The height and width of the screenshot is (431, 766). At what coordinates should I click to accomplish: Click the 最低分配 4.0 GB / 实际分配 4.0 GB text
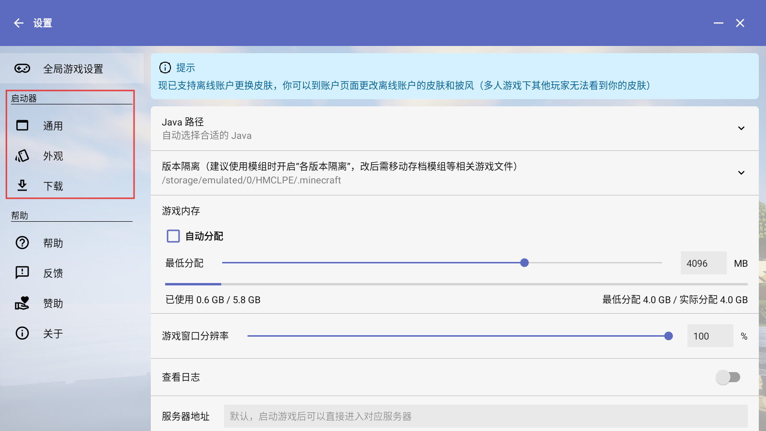675,300
